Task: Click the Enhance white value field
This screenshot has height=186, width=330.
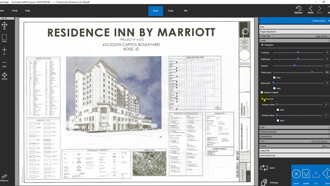Action: 326,105
